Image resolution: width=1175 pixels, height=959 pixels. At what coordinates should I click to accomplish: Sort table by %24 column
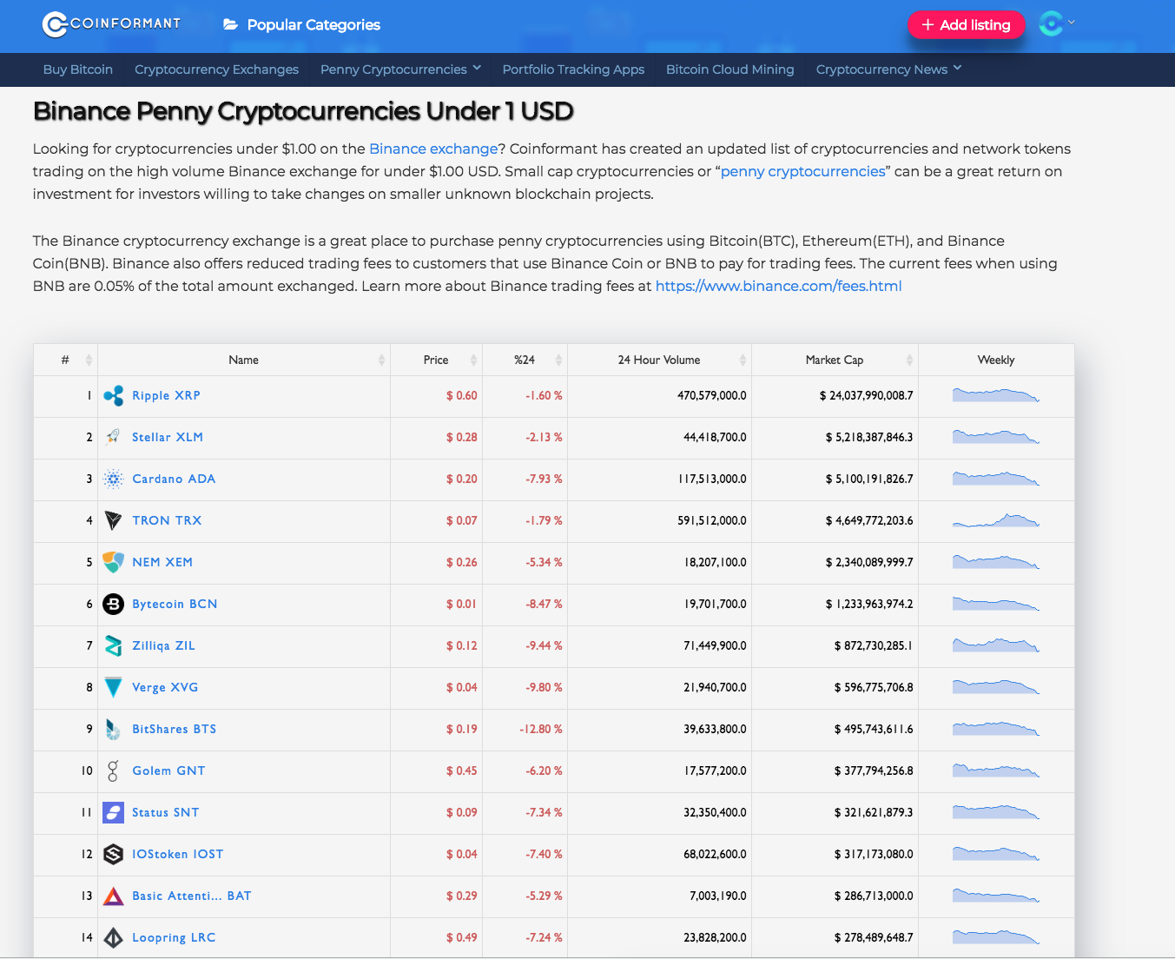point(525,360)
